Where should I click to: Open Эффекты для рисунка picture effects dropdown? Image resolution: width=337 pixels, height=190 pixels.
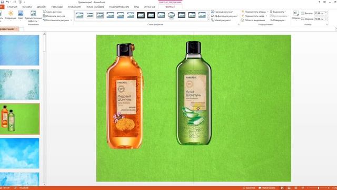point(224,16)
